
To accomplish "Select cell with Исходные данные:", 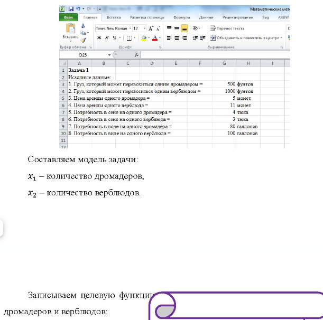I will click(x=79, y=77).
